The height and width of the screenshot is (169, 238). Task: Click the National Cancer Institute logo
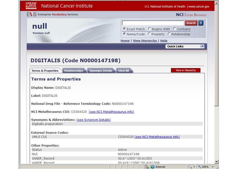(x=31, y=5)
